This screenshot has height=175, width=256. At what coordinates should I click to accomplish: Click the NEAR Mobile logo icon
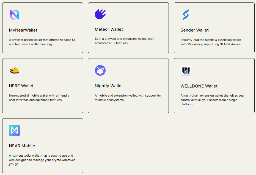pyautogui.click(x=14, y=130)
